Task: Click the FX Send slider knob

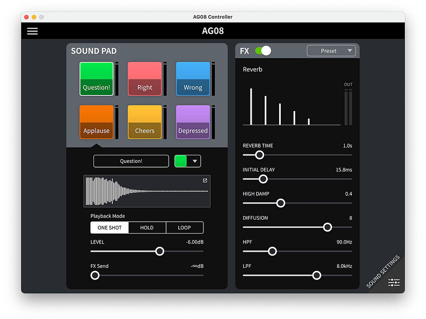Action: tap(95, 275)
